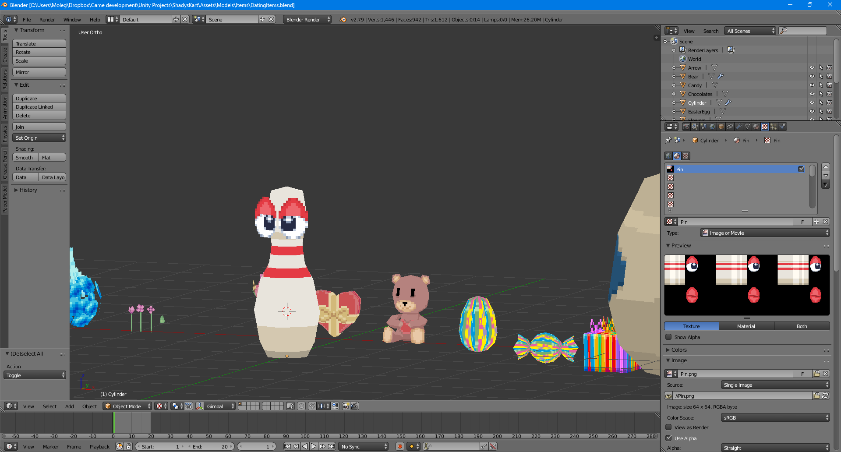Open the Render properties tab (camera icon)
841x452 pixels.
(686, 127)
